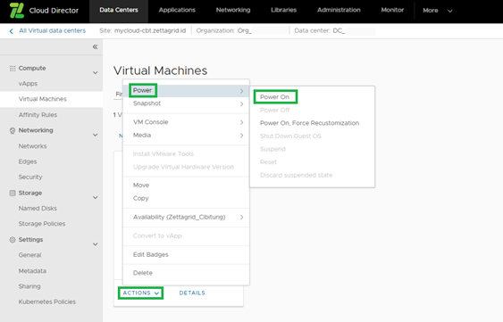Viewport: 503px width, 322px height.
Task: Open the ACTIONS dropdown
Action: coord(140,293)
